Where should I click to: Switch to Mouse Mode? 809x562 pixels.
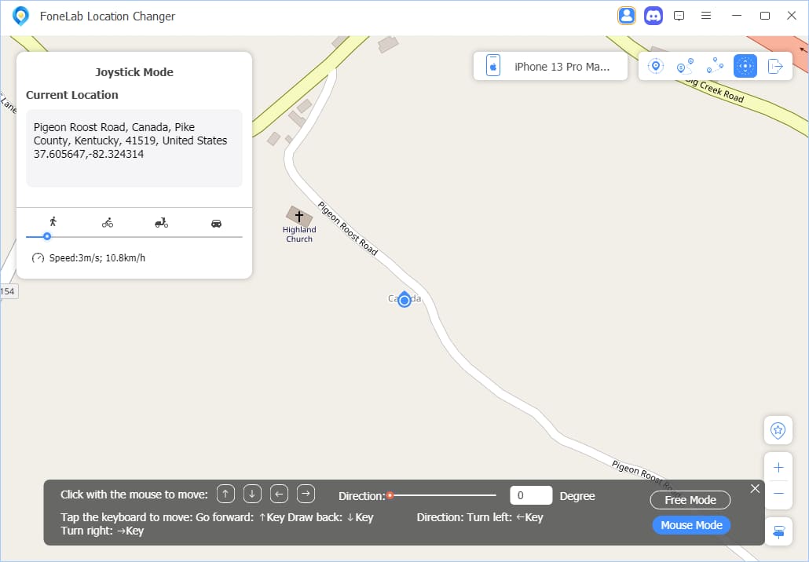coord(691,525)
